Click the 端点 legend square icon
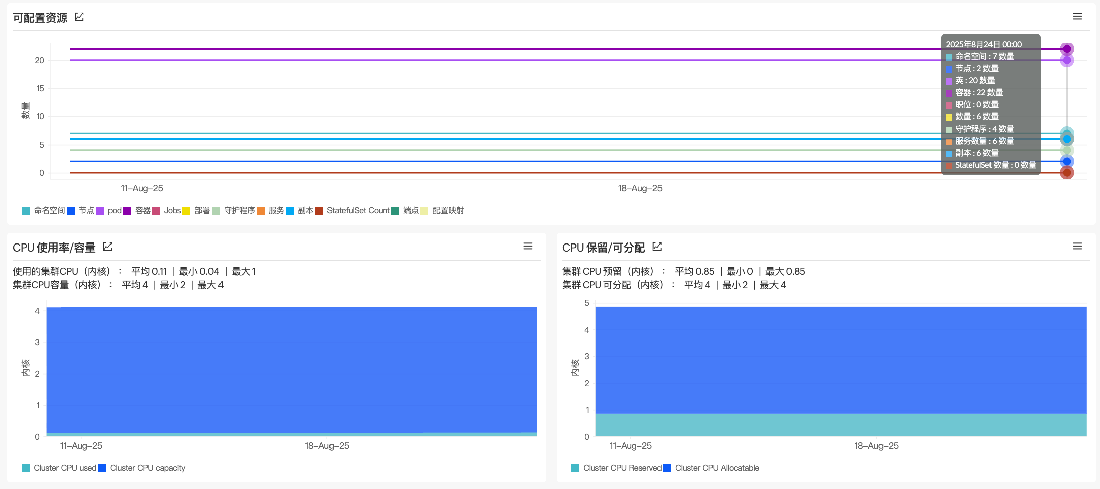This screenshot has height=489, width=1100. point(395,211)
